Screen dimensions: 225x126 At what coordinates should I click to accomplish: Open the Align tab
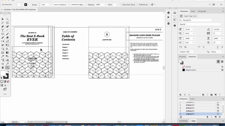193,121
